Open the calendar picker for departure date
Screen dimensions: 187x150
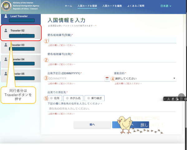(x=107, y=78)
